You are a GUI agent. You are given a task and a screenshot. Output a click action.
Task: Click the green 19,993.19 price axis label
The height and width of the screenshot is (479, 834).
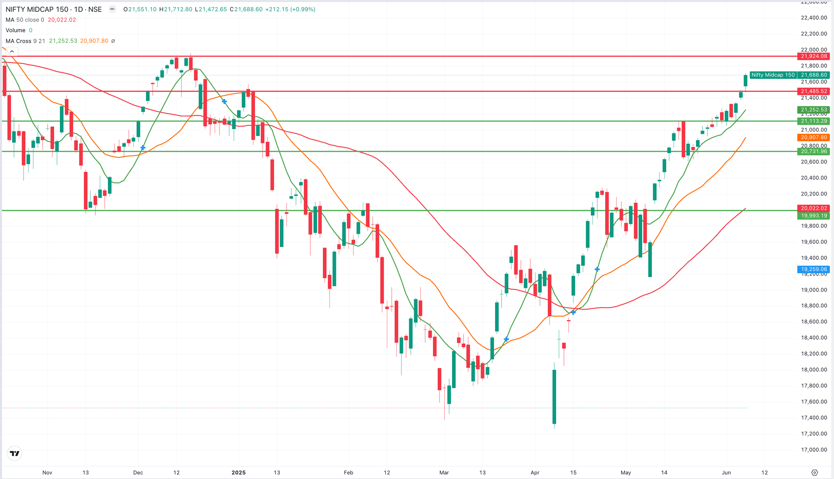point(813,215)
